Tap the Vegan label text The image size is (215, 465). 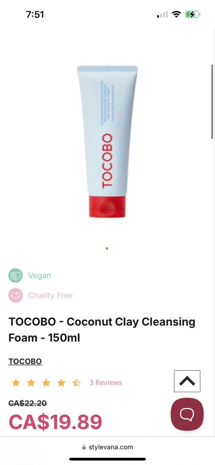pos(39,275)
